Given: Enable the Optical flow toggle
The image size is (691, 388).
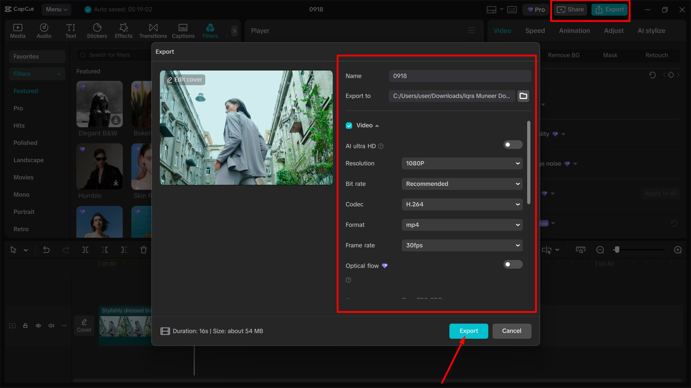Looking at the screenshot, I should (512, 264).
